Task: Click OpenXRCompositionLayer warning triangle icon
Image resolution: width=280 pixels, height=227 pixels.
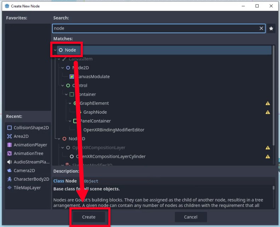Action: coord(268,148)
